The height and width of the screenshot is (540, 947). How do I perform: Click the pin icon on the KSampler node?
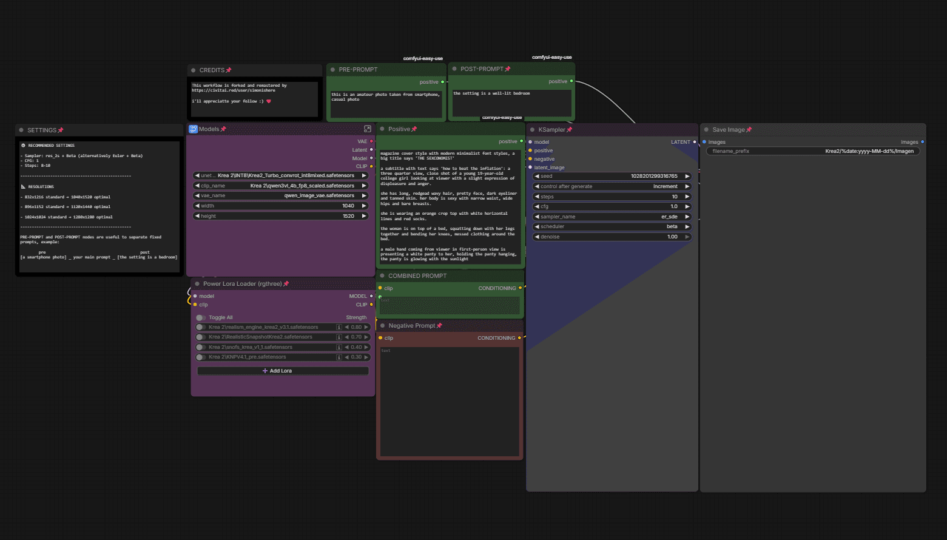click(569, 130)
